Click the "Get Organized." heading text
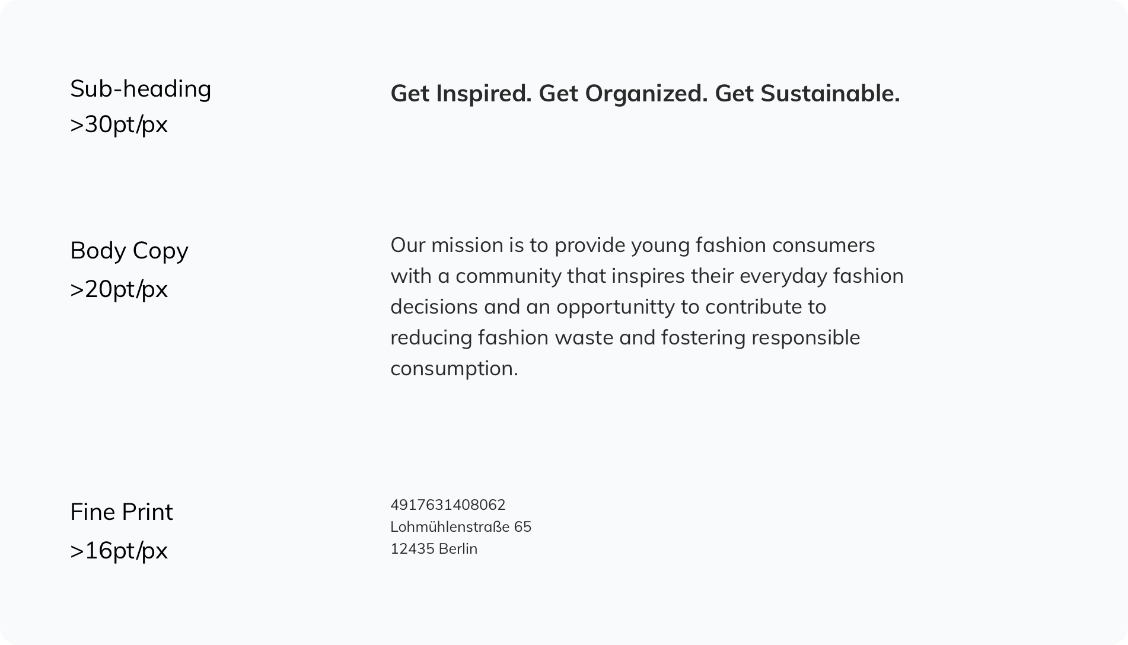Screen dimensions: 1128x645 click(623, 94)
